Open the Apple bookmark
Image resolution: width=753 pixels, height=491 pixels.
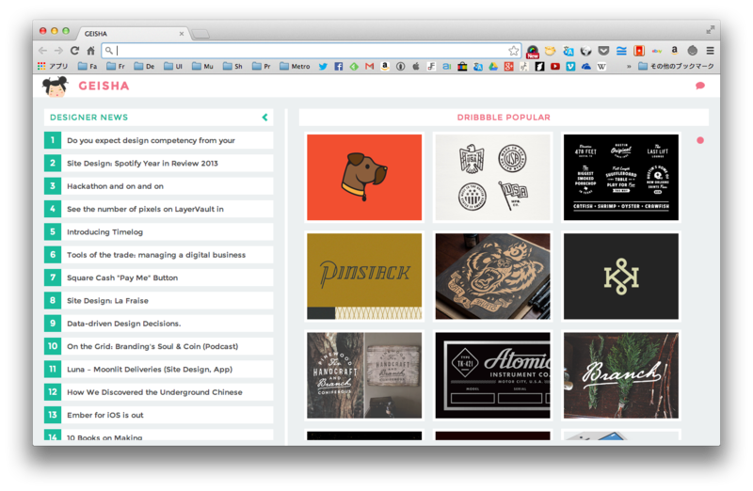[x=415, y=66]
